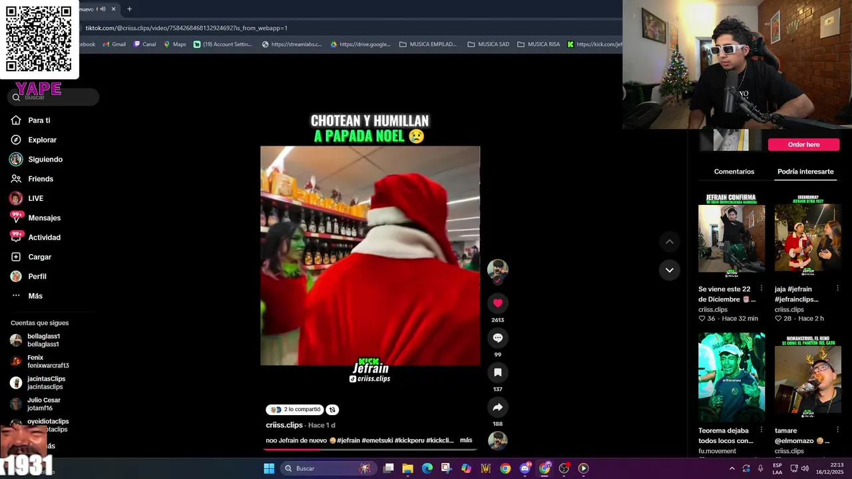The height and width of the screenshot is (479, 852).
Task: Click the browser address bar URL
Action: pos(186,28)
